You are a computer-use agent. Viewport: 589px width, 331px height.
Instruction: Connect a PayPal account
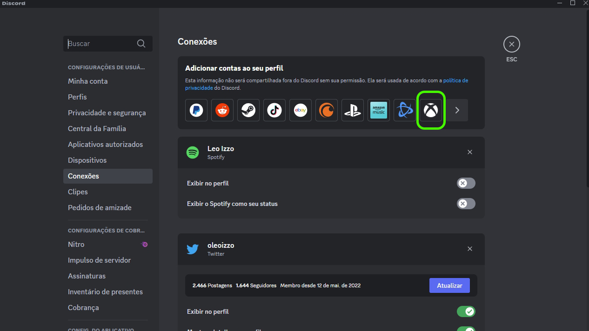[196, 110]
